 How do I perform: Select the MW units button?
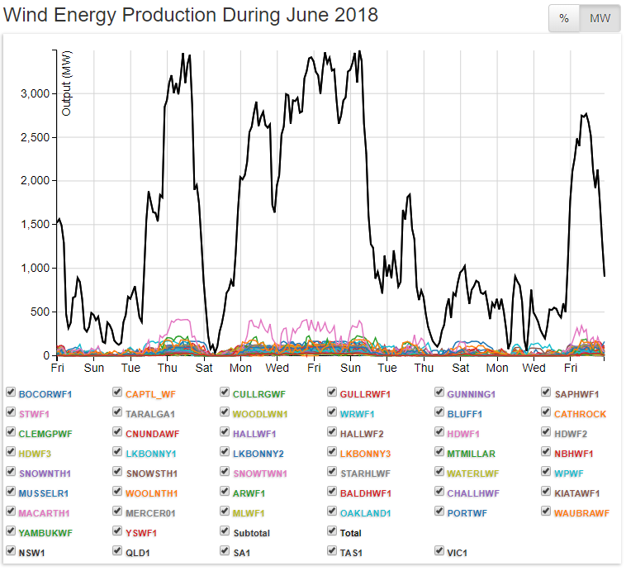pos(600,19)
